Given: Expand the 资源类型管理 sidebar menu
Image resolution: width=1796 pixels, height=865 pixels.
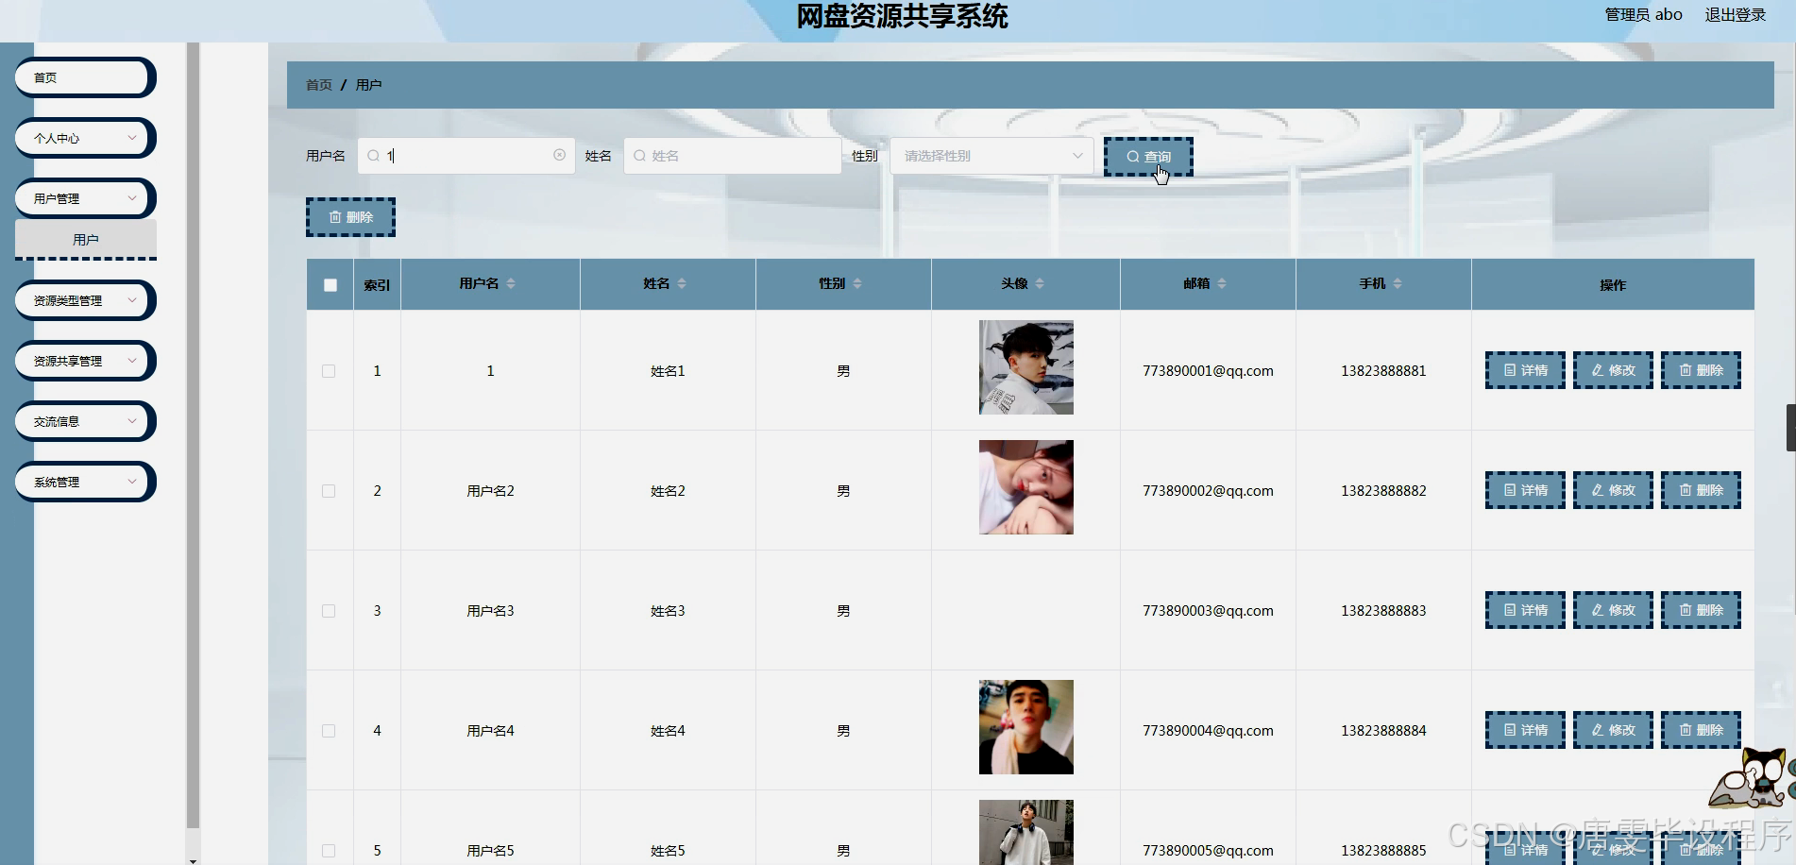Looking at the screenshot, I should click(x=85, y=300).
